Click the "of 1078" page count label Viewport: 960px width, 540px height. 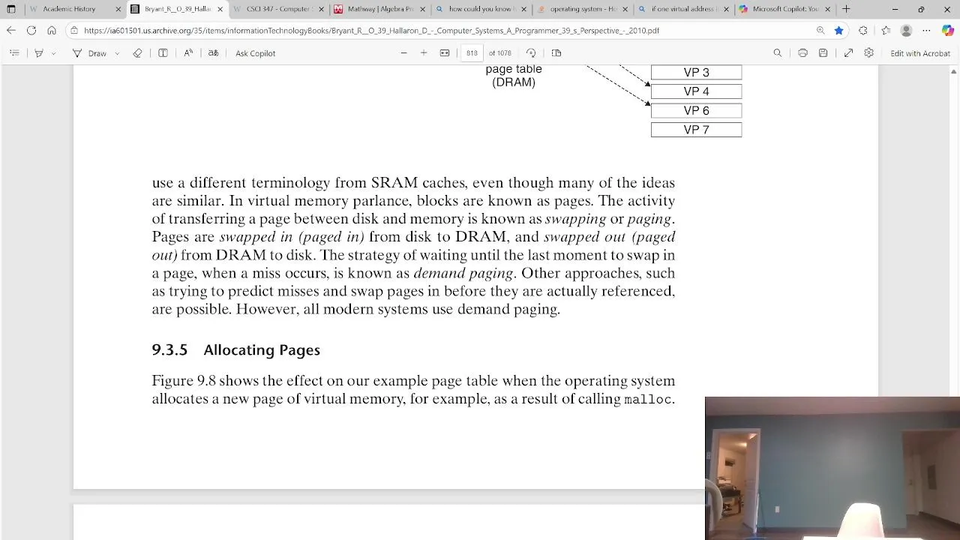499,53
